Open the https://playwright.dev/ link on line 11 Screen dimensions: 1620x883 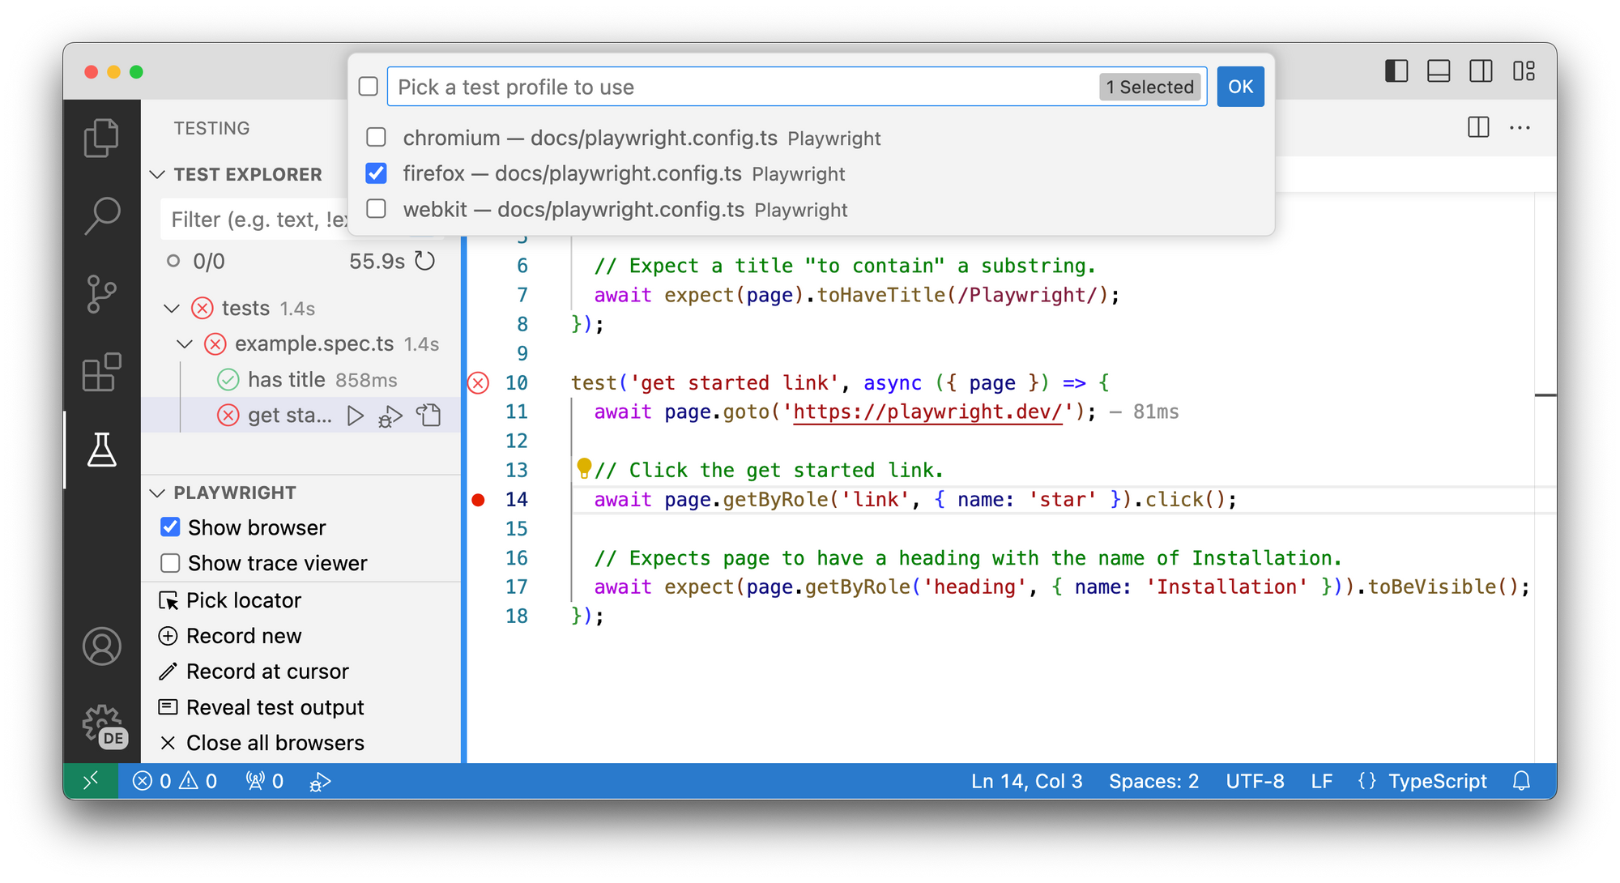coord(927,412)
